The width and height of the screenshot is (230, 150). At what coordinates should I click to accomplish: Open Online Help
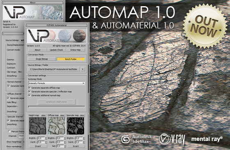click(76, 50)
